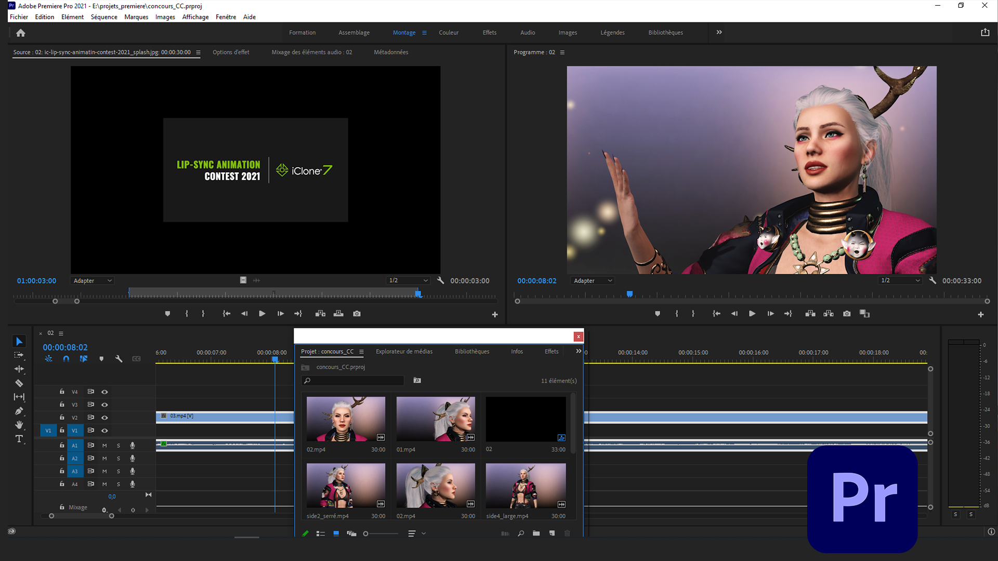Open the Quick Export share icon

985,32
